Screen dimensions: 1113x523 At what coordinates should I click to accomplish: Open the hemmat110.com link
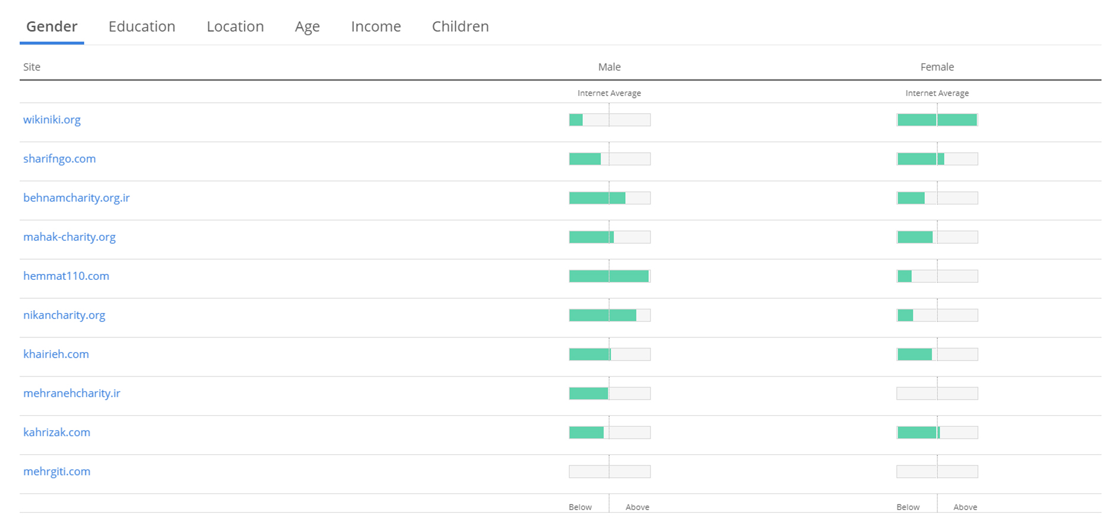66,276
